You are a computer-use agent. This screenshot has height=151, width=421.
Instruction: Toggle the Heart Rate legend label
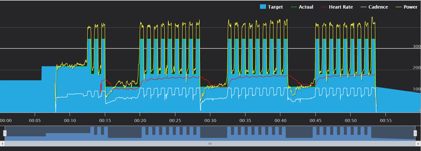(341, 7)
